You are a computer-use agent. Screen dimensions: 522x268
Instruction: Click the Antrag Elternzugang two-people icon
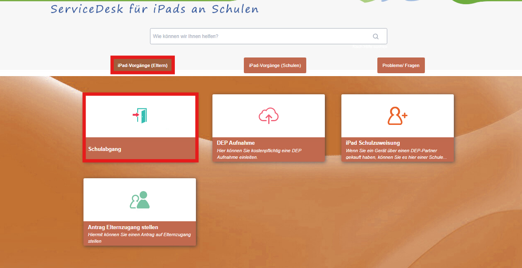click(140, 200)
